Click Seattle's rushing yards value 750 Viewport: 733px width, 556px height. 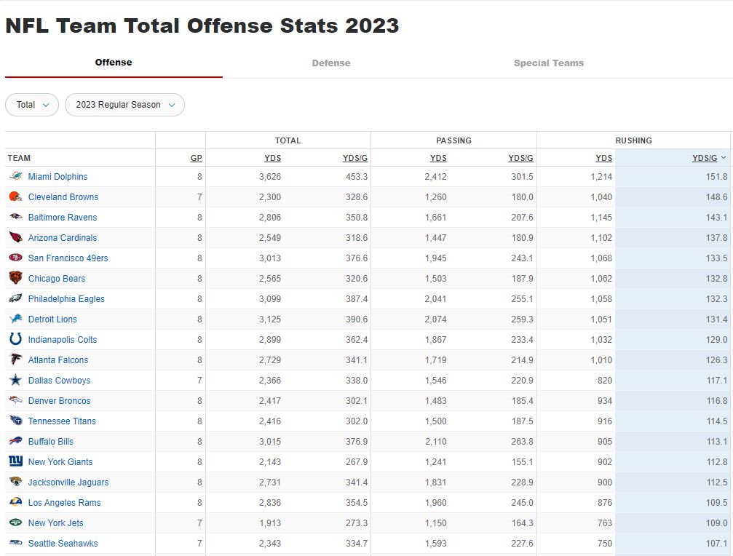pyautogui.click(x=604, y=544)
